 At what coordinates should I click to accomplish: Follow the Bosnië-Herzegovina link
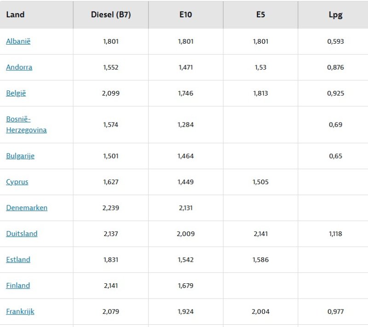26,124
